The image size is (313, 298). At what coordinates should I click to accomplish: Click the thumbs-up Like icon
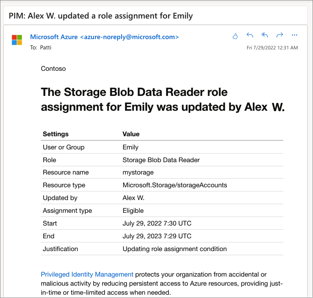click(x=235, y=36)
